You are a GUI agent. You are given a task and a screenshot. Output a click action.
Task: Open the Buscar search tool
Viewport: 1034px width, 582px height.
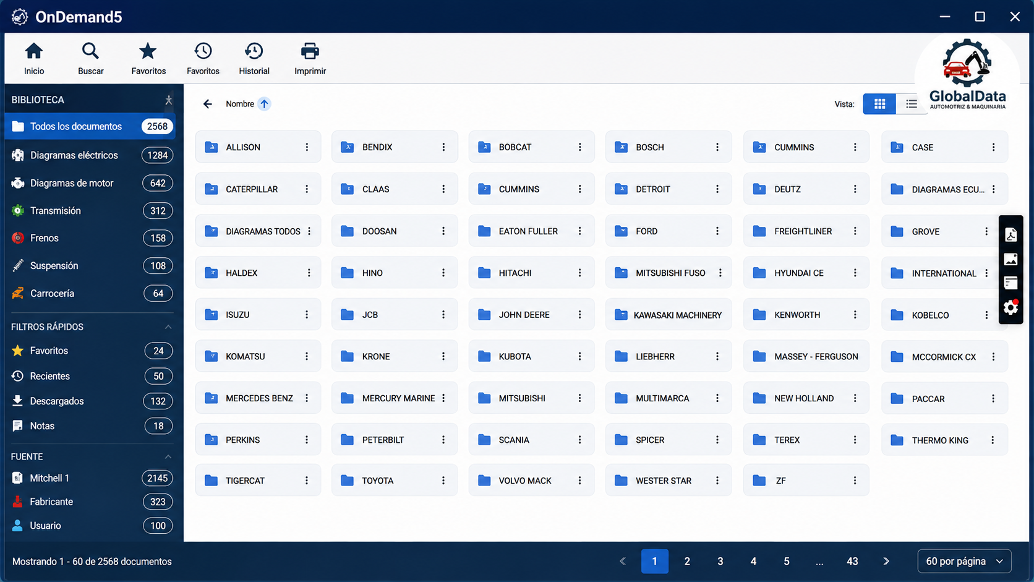pyautogui.click(x=90, y=59)
